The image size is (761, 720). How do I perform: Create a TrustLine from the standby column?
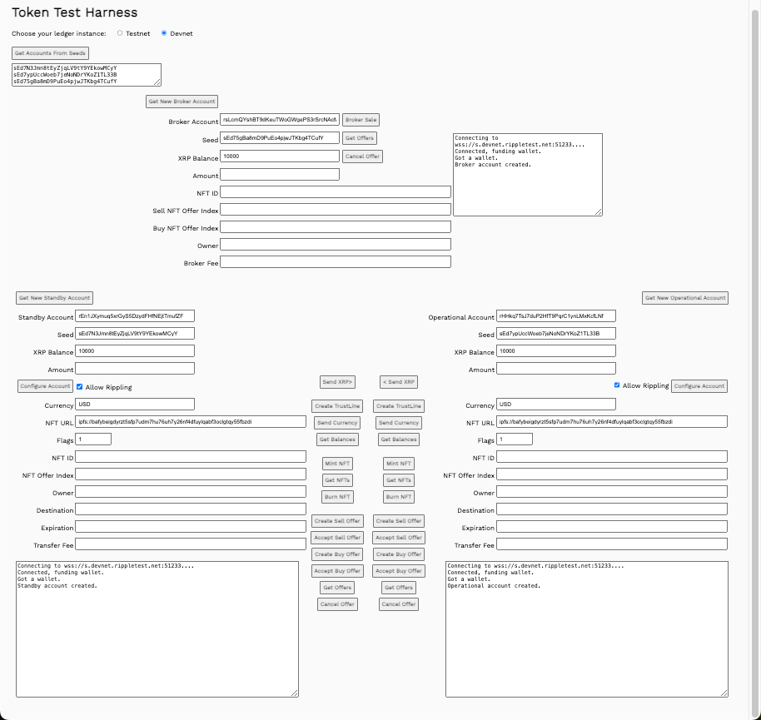click(x=336, y=406)
